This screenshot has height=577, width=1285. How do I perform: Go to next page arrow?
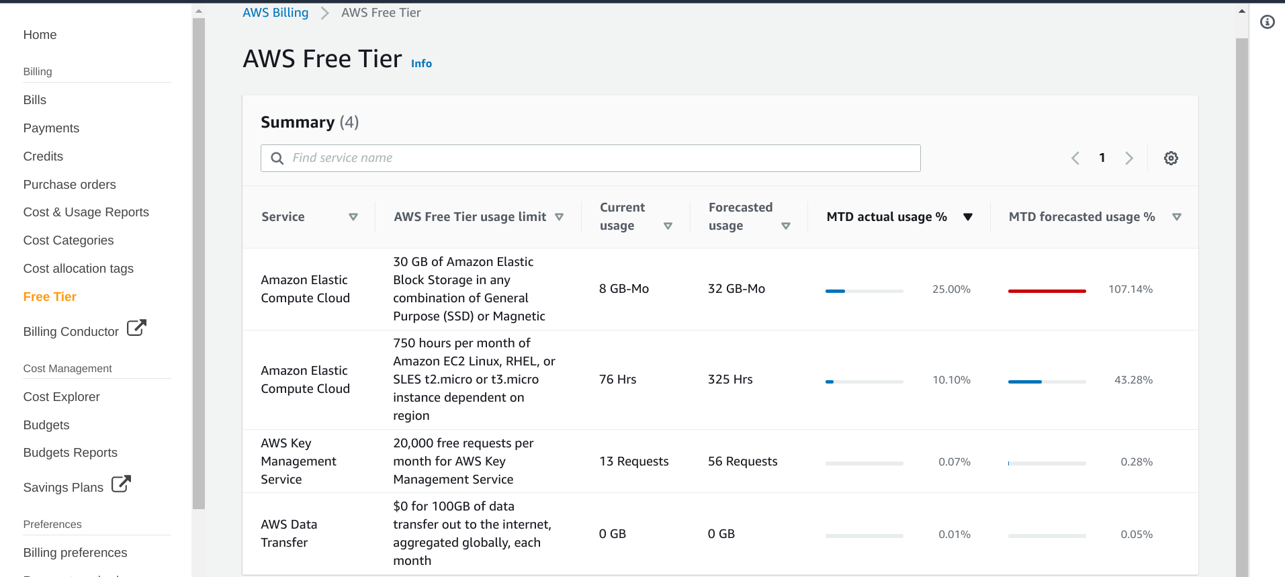click(1129, 158)
